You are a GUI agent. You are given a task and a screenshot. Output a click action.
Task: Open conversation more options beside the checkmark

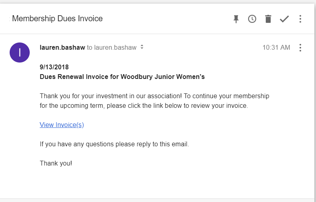pyautogui.click(x=300, y=19)
